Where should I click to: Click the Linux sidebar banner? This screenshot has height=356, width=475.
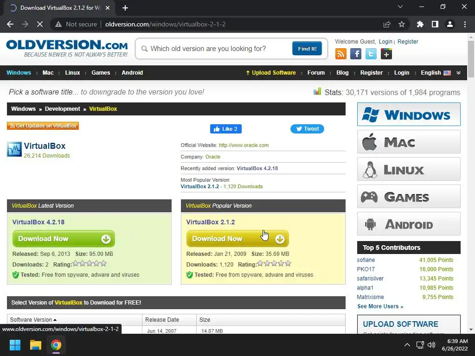coord(409,169)
